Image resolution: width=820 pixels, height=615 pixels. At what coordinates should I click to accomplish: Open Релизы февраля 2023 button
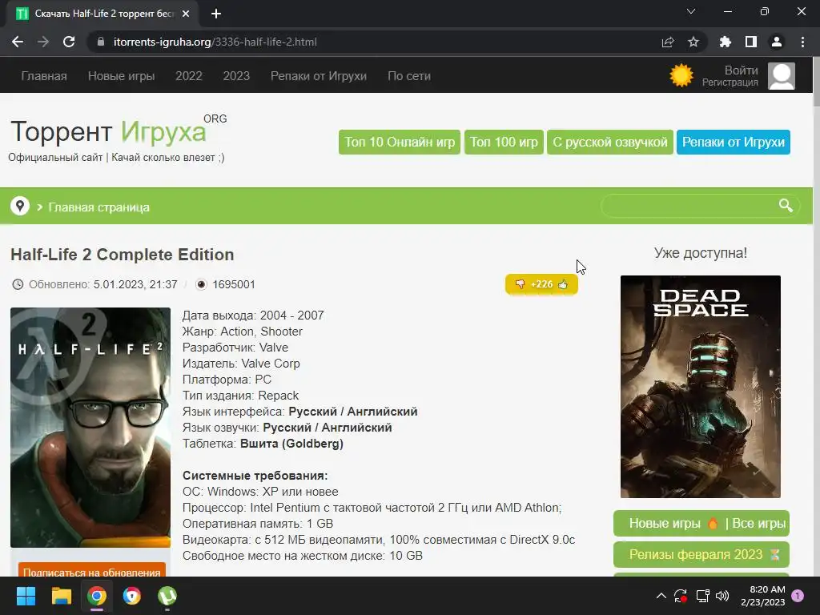(701, 554)
